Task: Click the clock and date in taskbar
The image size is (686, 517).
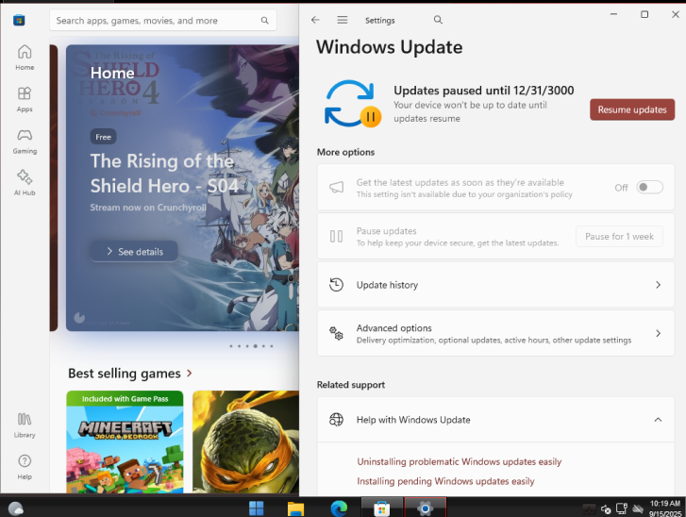Action: pyautogui.click(x=664, y=509)
